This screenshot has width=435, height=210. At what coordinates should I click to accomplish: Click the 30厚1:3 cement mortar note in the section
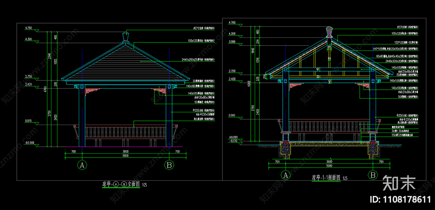[x=400, y=131]
